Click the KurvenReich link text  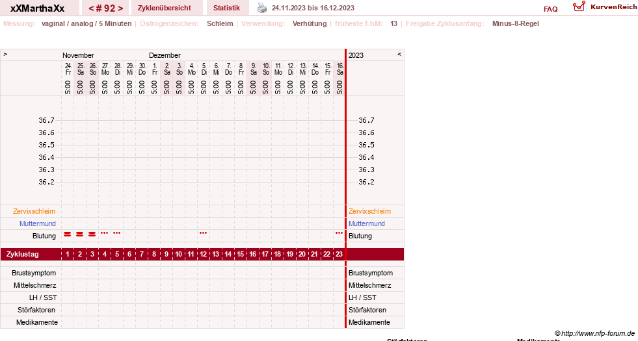[x=613, y=7]
